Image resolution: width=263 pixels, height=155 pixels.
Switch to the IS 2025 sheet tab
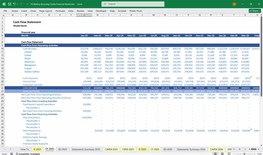click(37, 149)
